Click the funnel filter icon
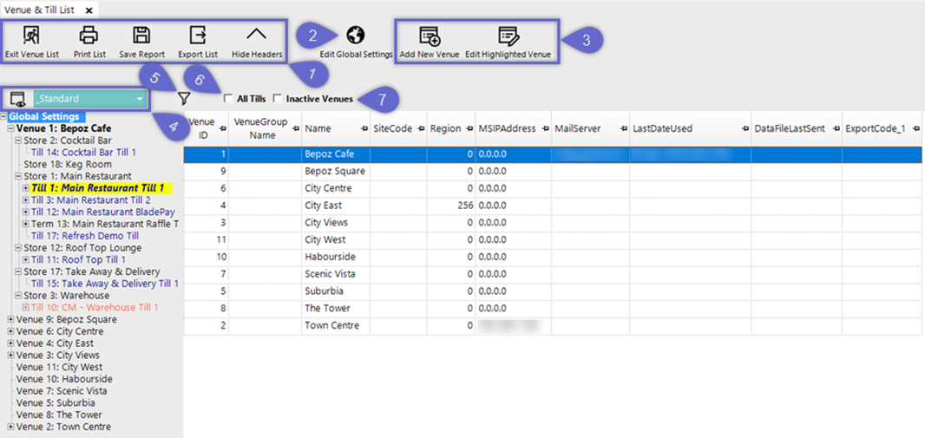 pos(184,99)
